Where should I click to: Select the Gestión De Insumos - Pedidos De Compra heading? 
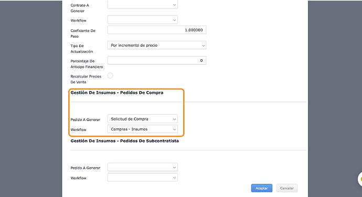tap(117, 93)
